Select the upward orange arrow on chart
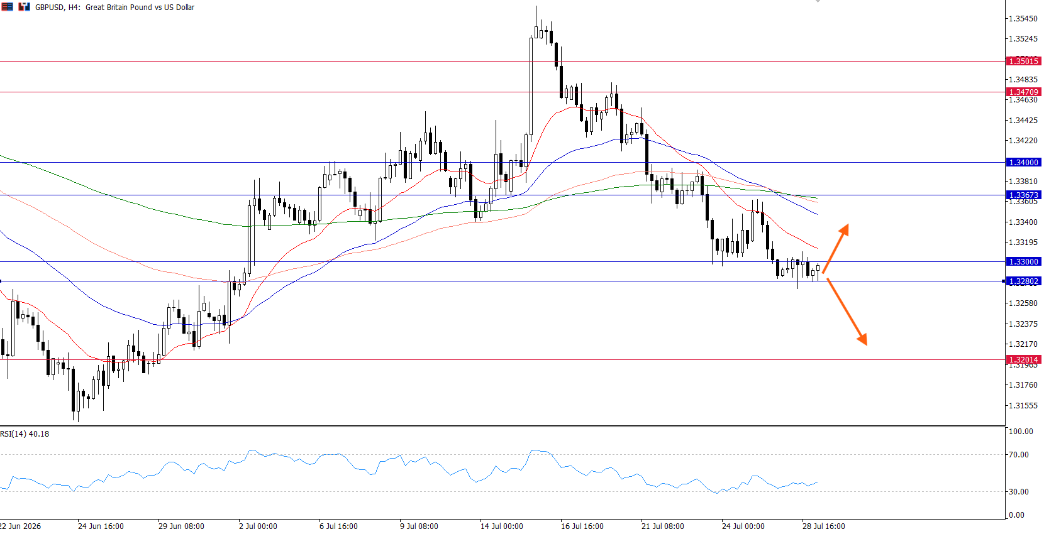The width and height of the screenshot is (1044, 534). pos(836,248)
